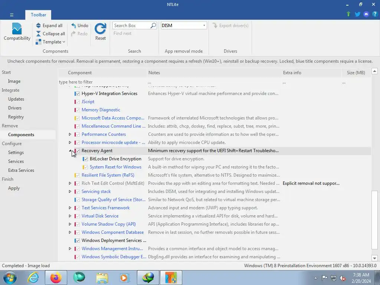
Task: Expand the Servicing stack node
Action: tap(70, 191)
